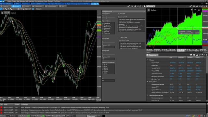Open the Файл menu

click(9, 1)
